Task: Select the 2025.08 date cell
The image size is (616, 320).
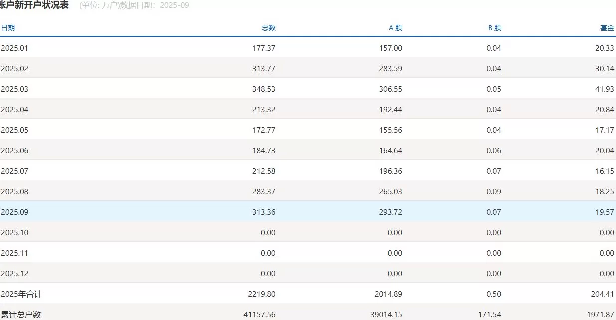Action: click(x=15, y=192)
